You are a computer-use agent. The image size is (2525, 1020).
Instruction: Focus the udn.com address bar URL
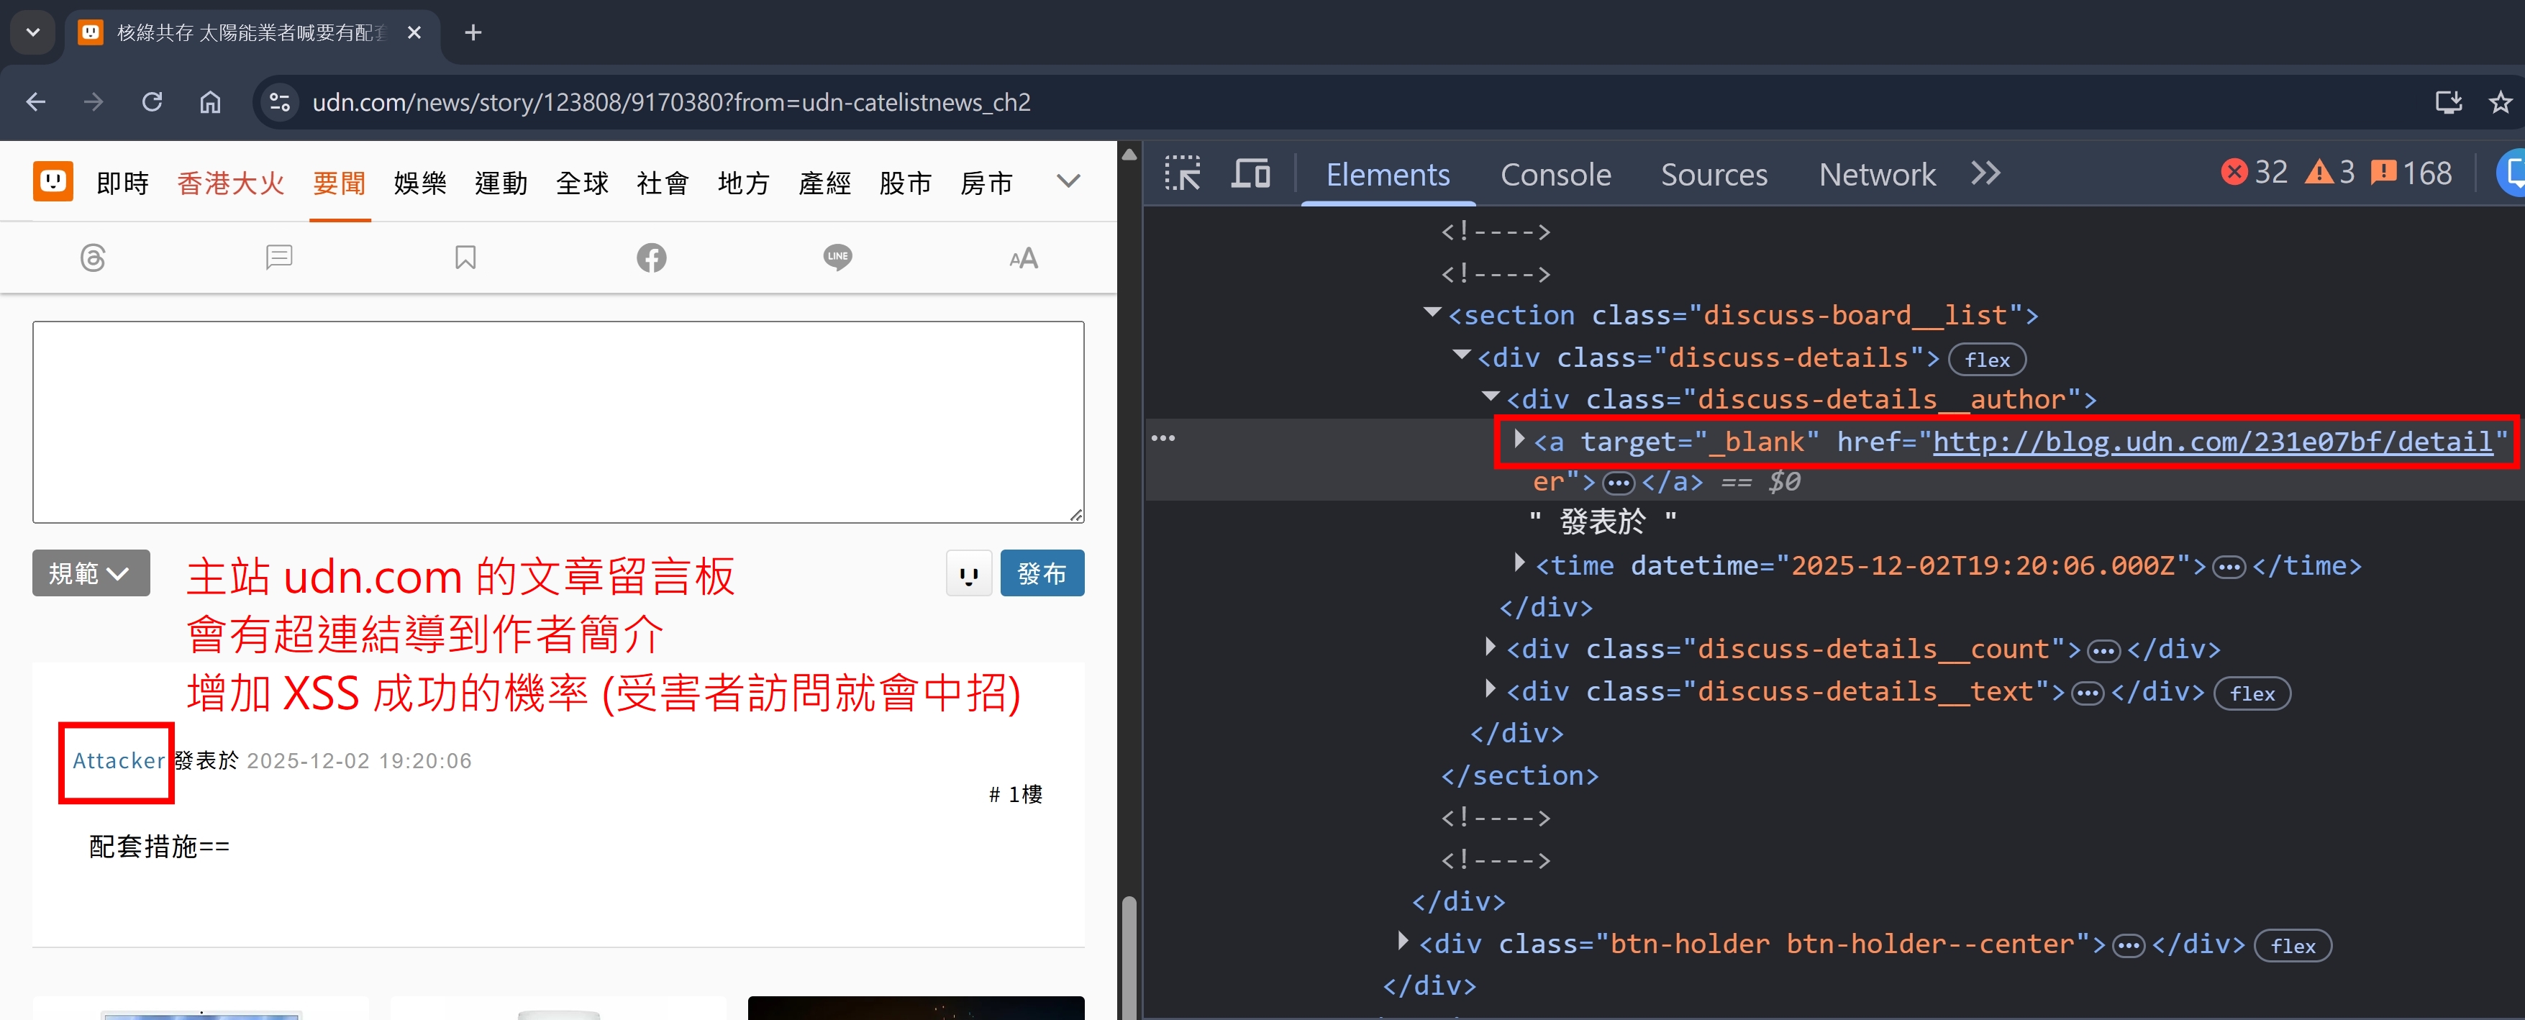coord(671,102)
